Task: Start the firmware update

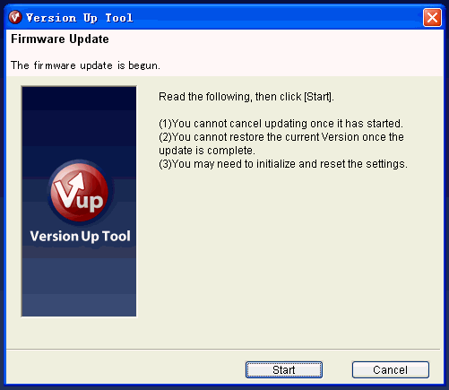Action: coord(284,370)
